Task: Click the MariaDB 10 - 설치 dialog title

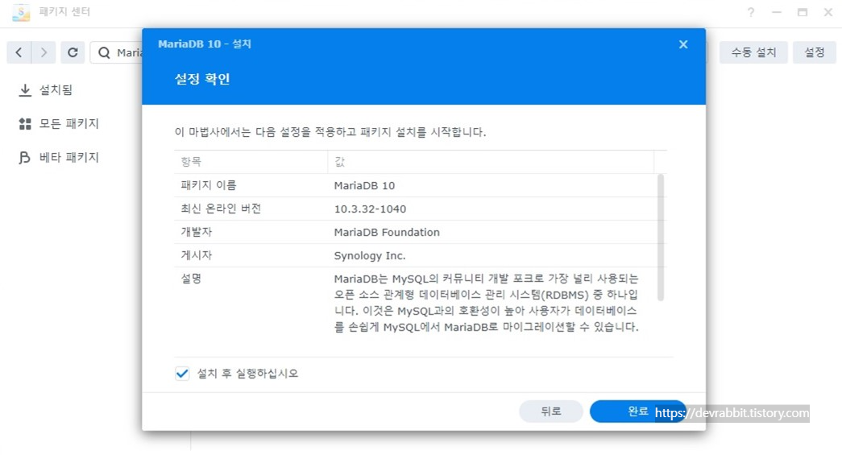Action: coord(205,44)
